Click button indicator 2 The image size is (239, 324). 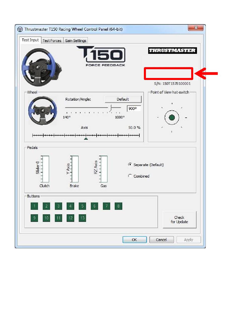point(46,206)
